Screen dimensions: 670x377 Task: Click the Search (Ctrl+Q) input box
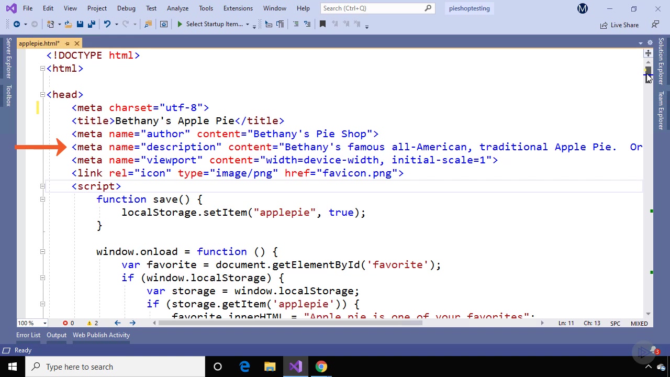372,8
